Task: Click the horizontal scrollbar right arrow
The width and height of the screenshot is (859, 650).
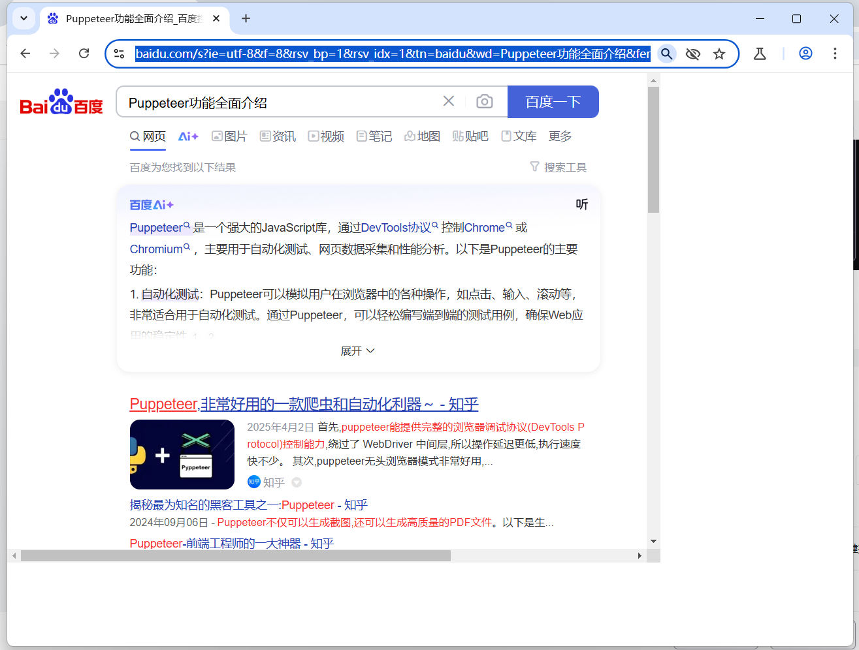Action: pyautogui.click(x=640, y=556)
